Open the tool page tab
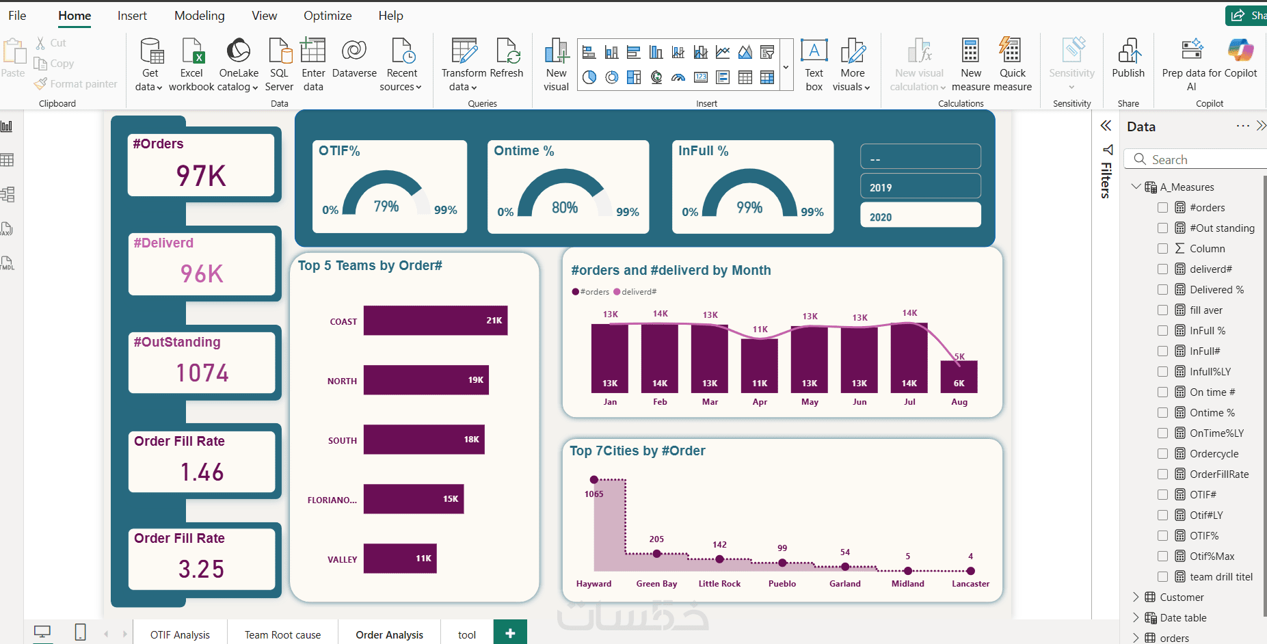 [466, 634]
